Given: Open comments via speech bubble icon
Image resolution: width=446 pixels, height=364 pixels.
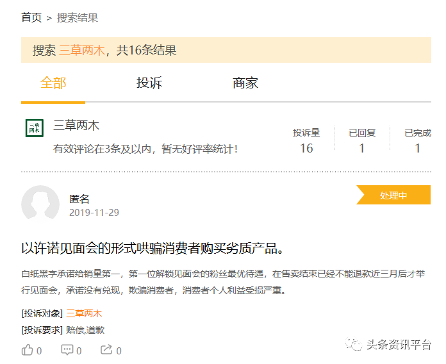Looking at the screenshot, I should click(x=67, y=350).
